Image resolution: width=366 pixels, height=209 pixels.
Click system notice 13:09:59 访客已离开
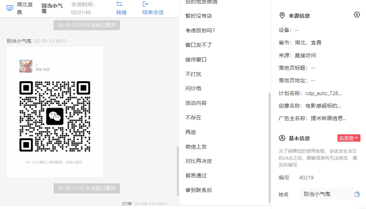[x=87, y=25]
